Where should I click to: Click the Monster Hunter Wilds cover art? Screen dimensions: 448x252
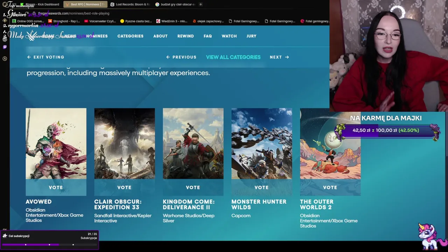tap(262, 143)
